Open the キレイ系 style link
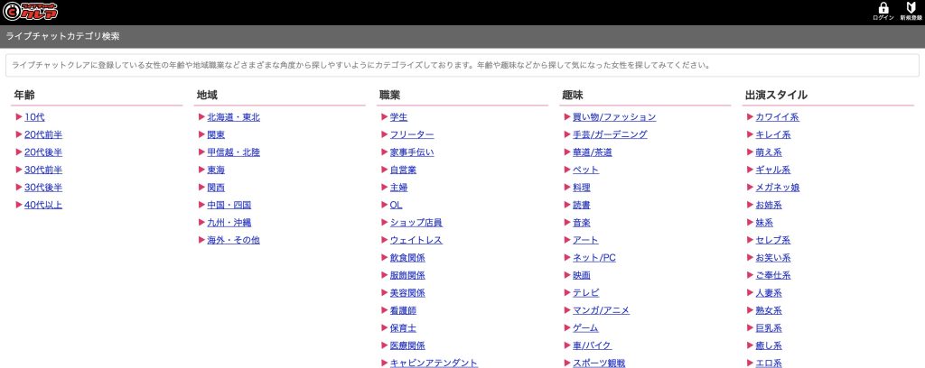 [773, 134]
